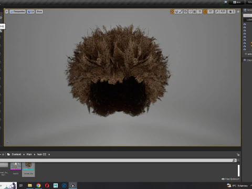Expand the arrow after Content breadcrumb

pyautogui.click(x=24, y=154)
